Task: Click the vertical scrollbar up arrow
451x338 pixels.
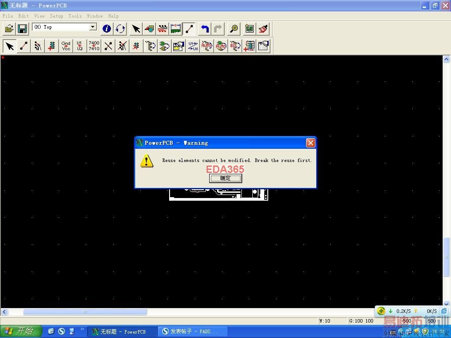Action: point(447,59)
